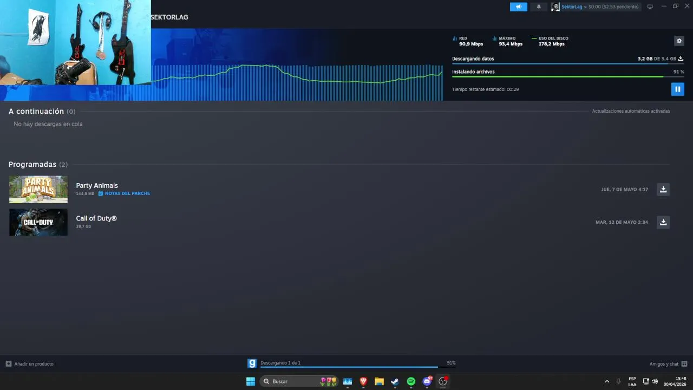This screenshot has height=390, width=693.
Task: Download Call of Duty update now
Action: [663, 222]
